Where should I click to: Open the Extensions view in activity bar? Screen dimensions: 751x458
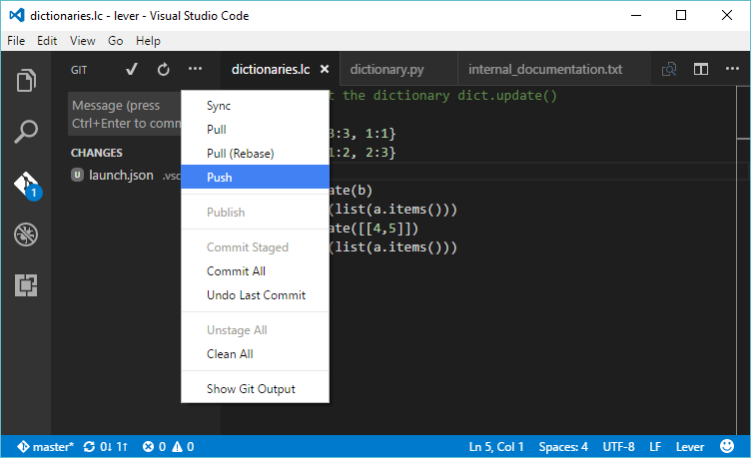point(26,286)
